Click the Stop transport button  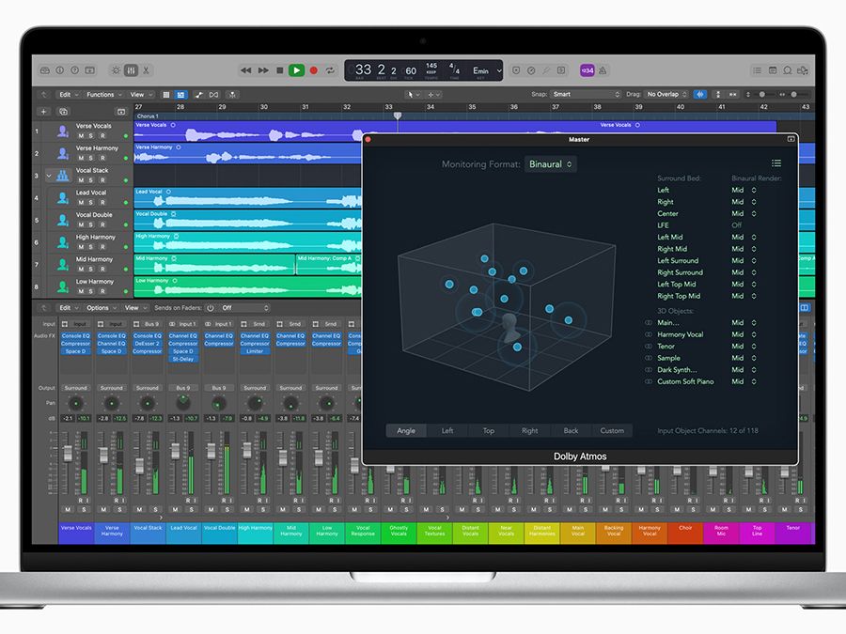click(279, 70)
